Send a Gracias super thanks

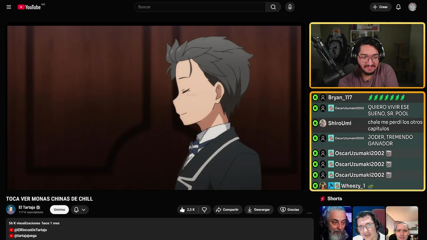[290, 210]
